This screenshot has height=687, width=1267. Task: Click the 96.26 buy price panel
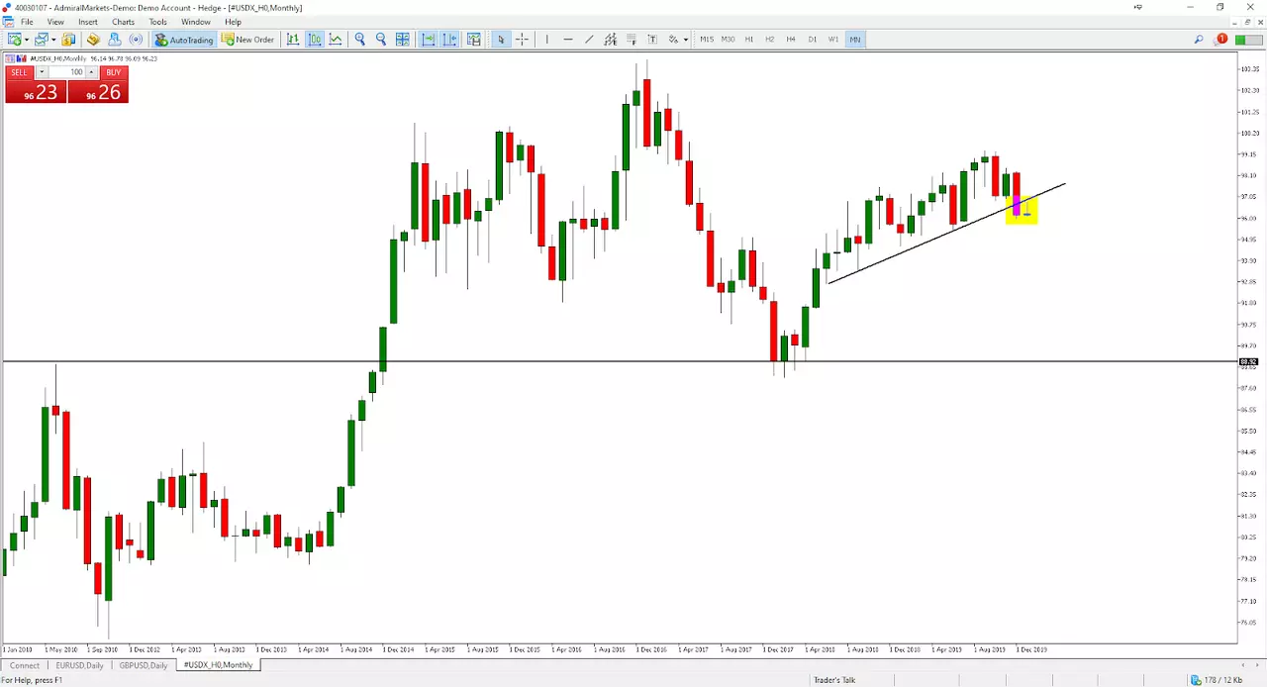tap(98, 92)
